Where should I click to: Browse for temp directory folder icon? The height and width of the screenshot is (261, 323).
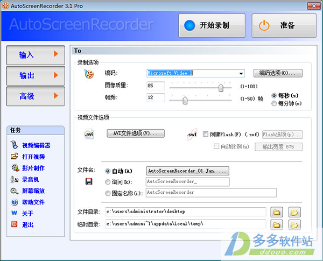pyautogui.click(x=277, y=224)
